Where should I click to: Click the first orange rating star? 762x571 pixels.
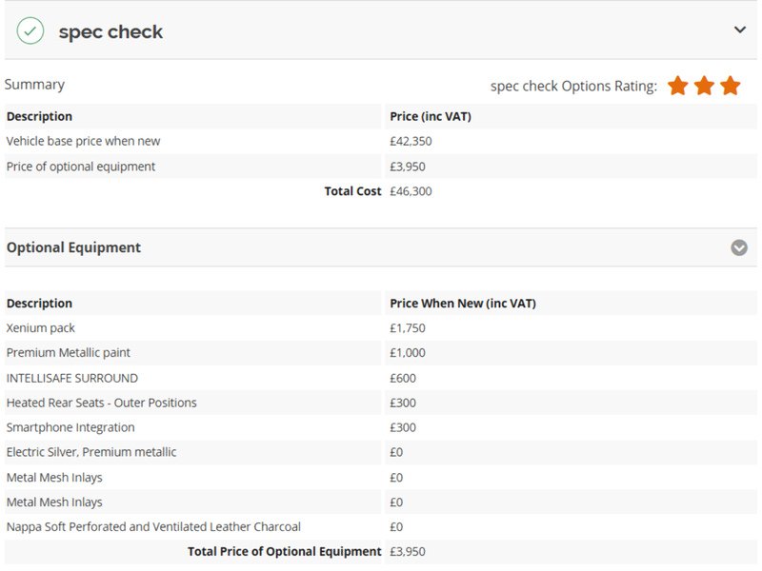pyautogui.click(x=677, y=86)
